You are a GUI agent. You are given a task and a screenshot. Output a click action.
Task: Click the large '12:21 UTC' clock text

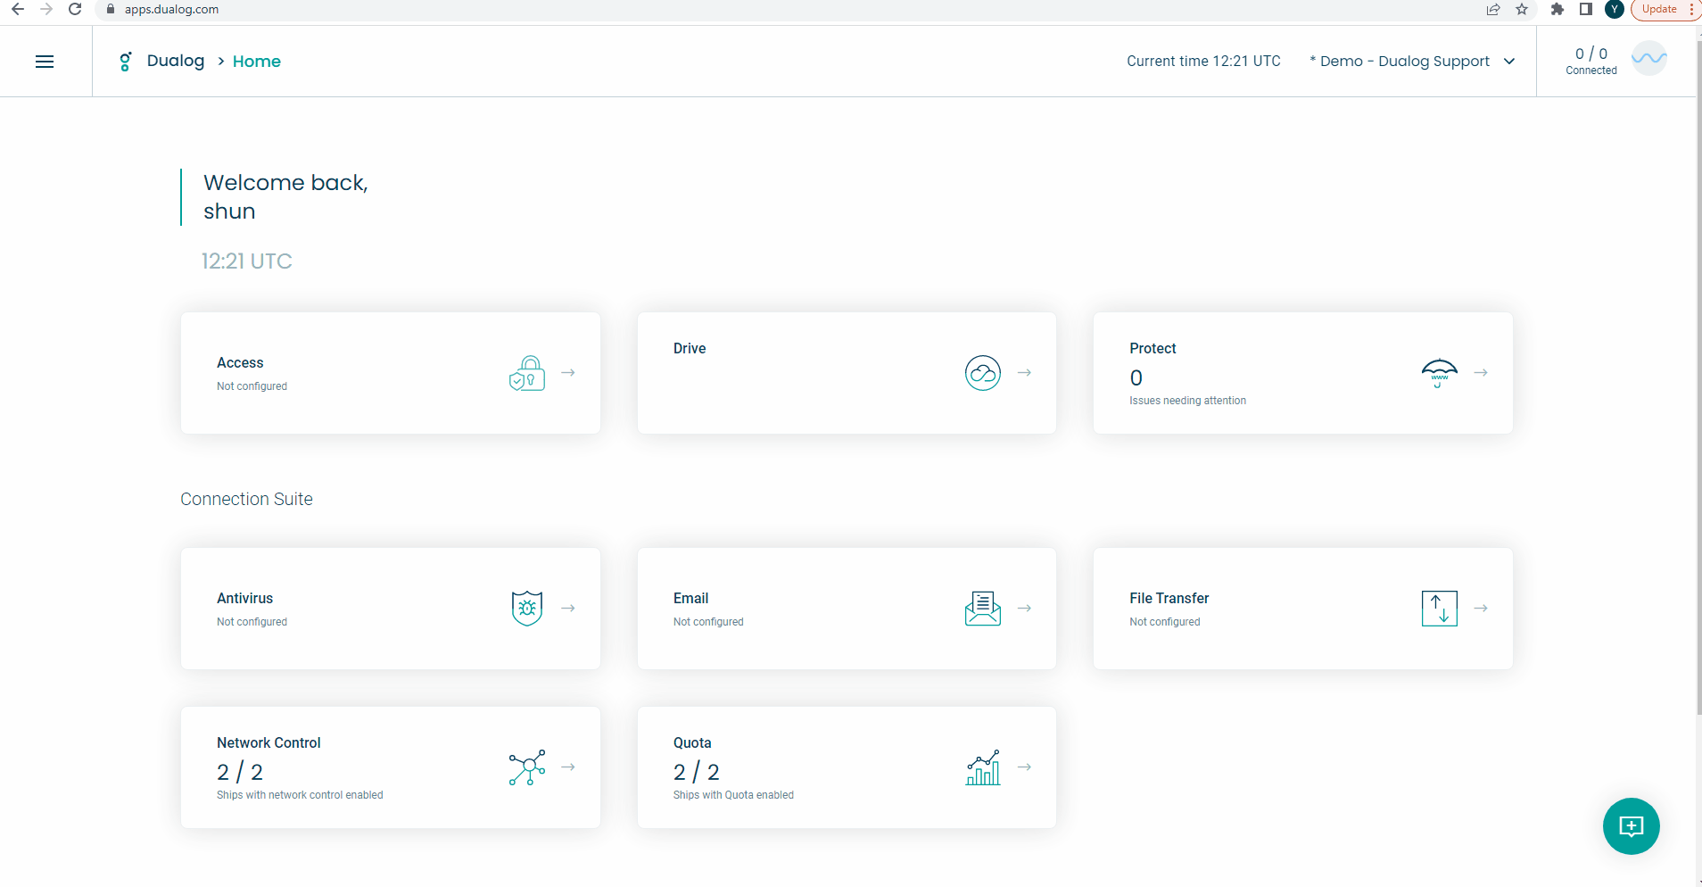click(x=246, y=261)
